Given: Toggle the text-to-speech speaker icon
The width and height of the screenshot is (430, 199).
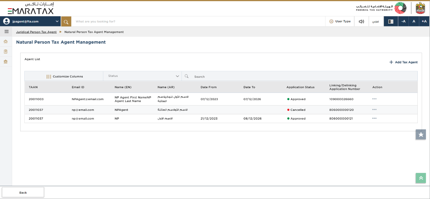Looking at the screenshot, I should [x=361, y=21].
